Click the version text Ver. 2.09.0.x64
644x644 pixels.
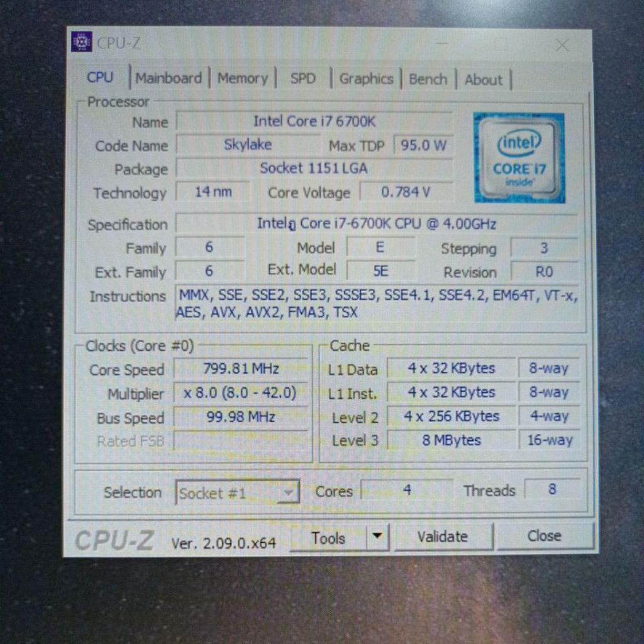[223, 543]
